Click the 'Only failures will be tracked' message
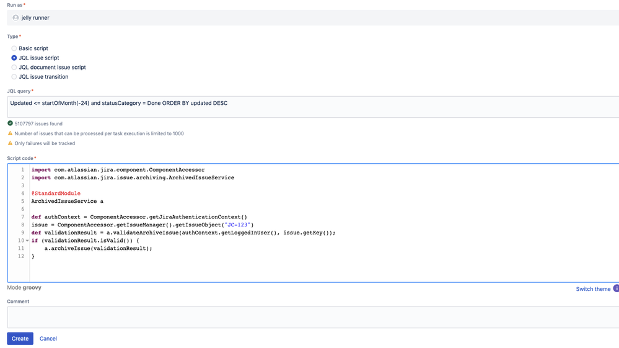 tap(45, 143)
